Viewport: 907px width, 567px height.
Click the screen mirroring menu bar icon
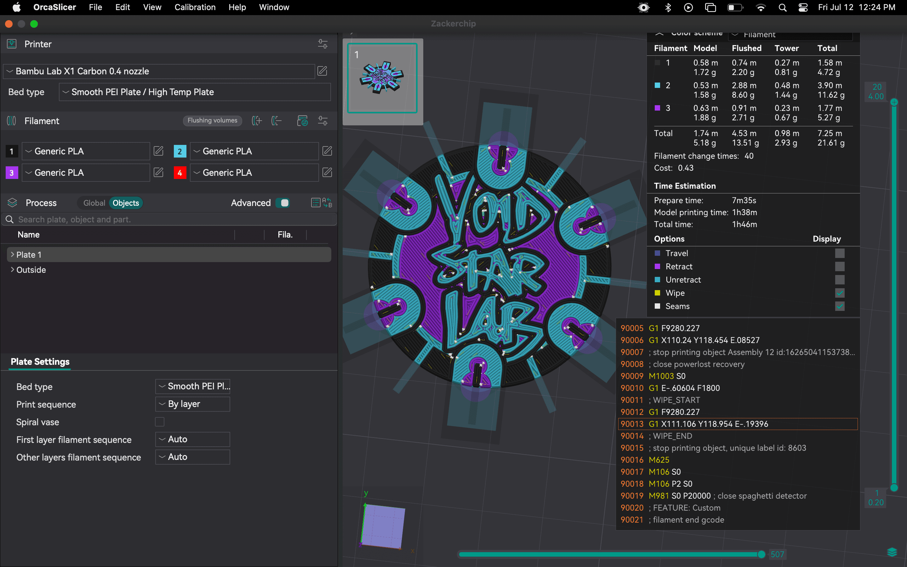(710, 8)
